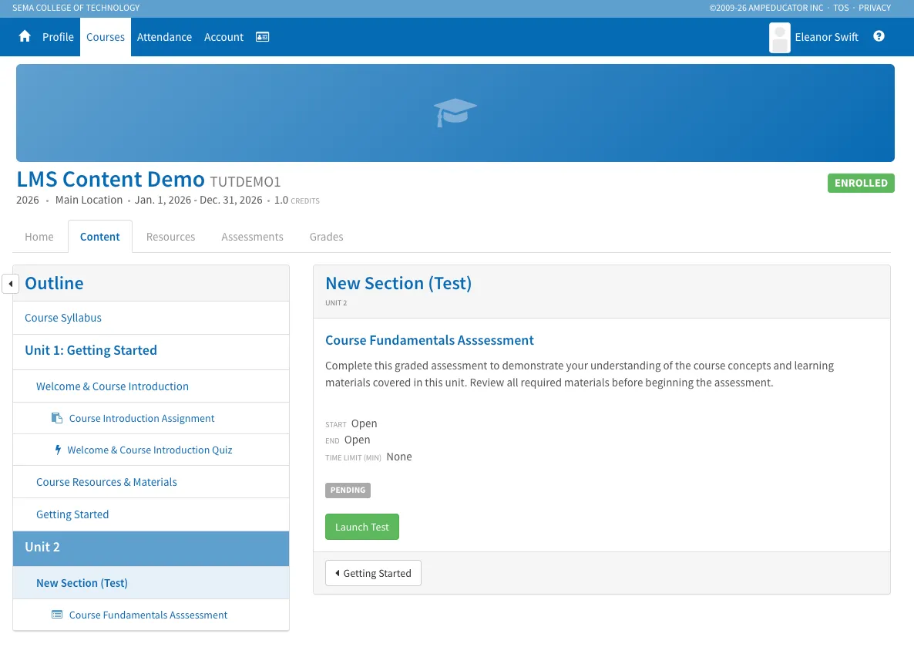
Task: Click Eleanor Swift's avatar picture
Action: [779, 37]
